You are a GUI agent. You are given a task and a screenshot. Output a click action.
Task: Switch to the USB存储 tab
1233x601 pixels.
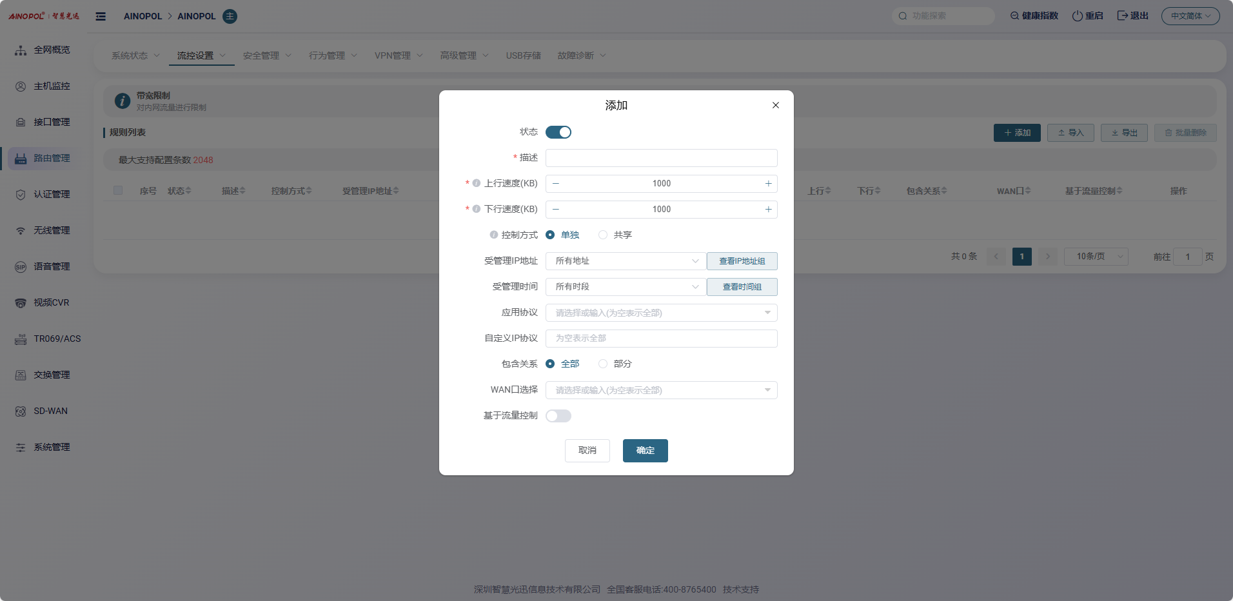(523, 55)
